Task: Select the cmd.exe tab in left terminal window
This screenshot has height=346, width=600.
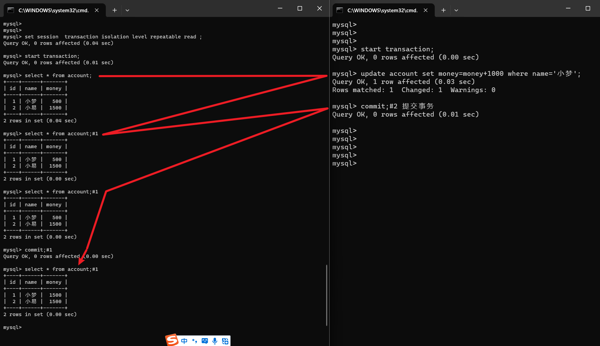Action: (54, 10)
